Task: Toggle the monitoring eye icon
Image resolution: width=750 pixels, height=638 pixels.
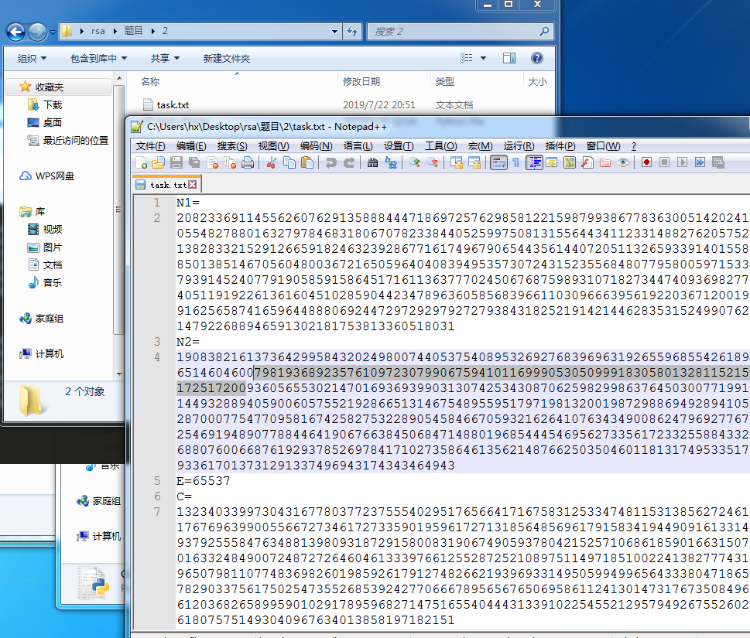Action: 623,163
